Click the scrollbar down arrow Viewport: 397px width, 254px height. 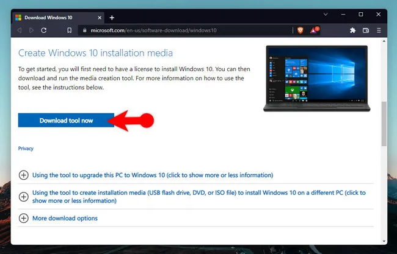(384, 241)
